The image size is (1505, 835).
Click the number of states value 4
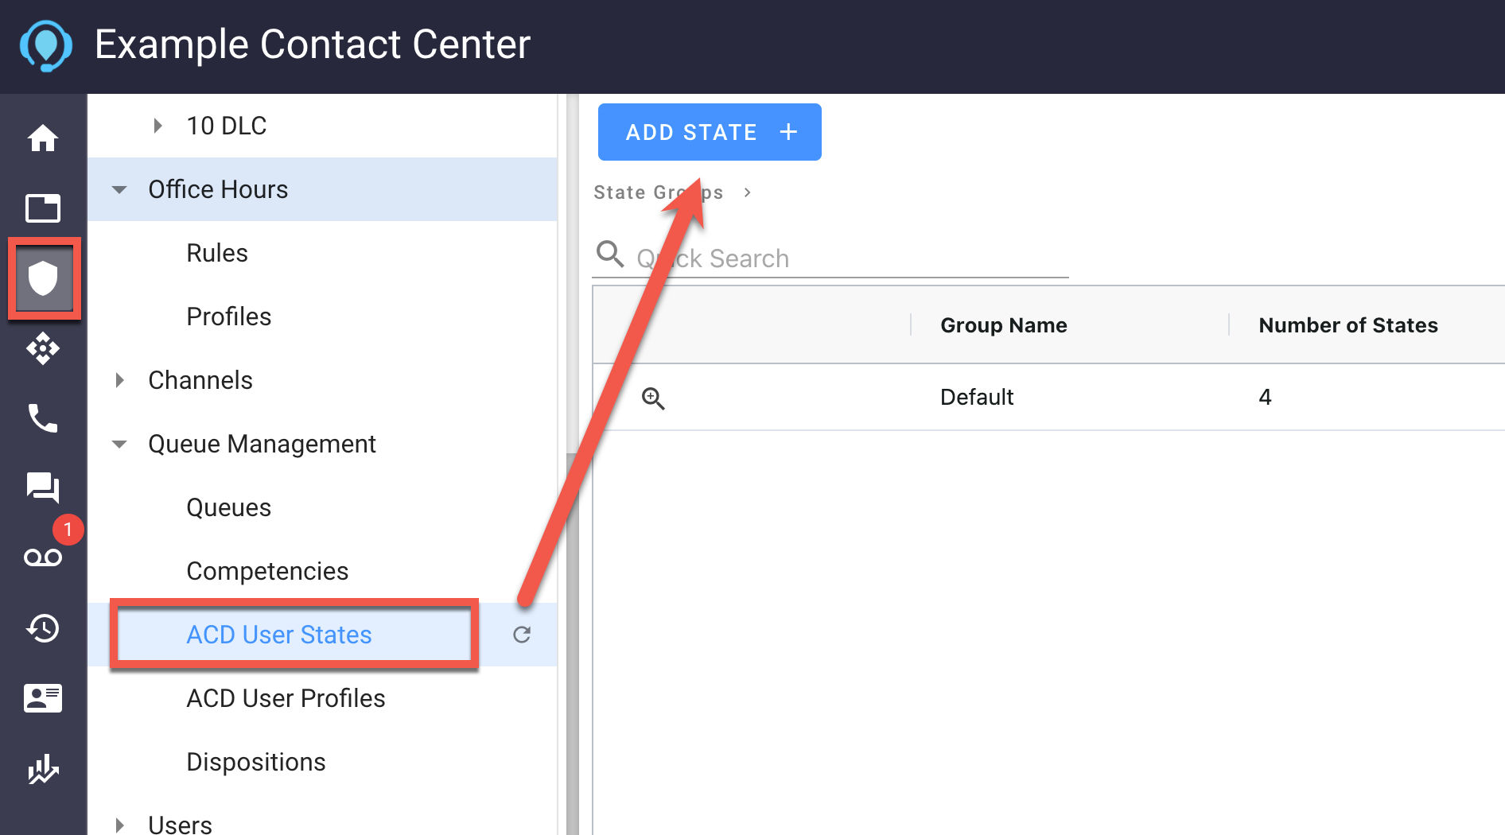point(1265,397)
